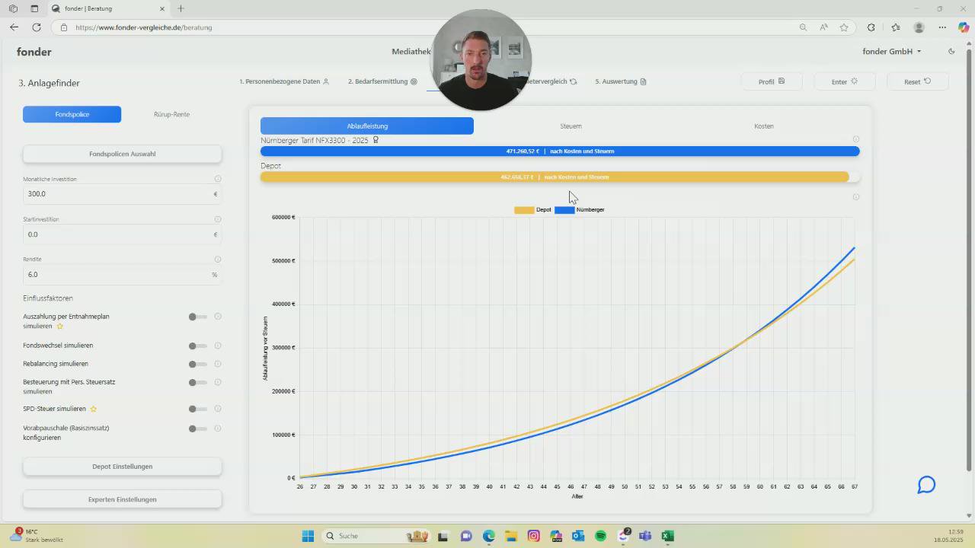Viewport: 975px width, 548px height.
Task: Enable Fondswechsel simulieren switch
Action: [x=197, y=346]
